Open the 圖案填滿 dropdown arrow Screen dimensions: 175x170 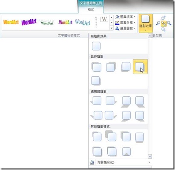click(x=135, y=17)
